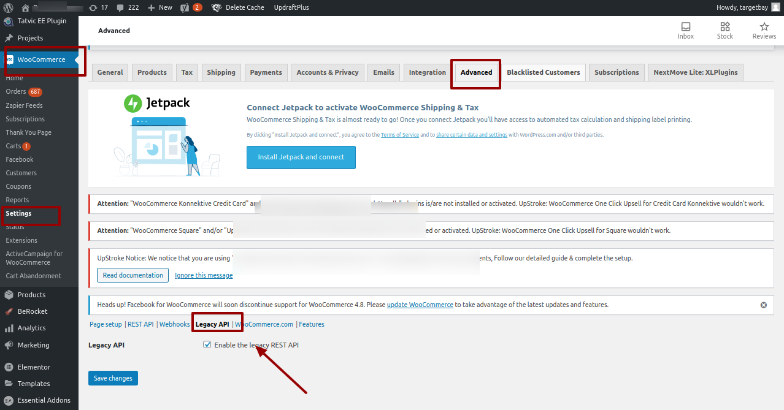784x410 pixels.
Task: Switch to the General settings tab
Action: (110, 72)
